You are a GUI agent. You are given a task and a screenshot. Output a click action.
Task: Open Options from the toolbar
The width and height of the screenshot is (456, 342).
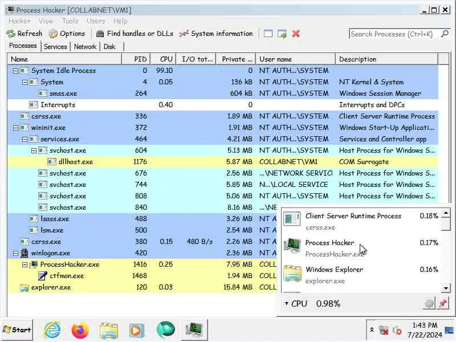[67, 34]
